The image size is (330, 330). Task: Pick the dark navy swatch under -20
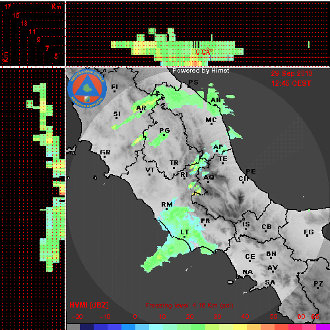click(x=87, y=327)
